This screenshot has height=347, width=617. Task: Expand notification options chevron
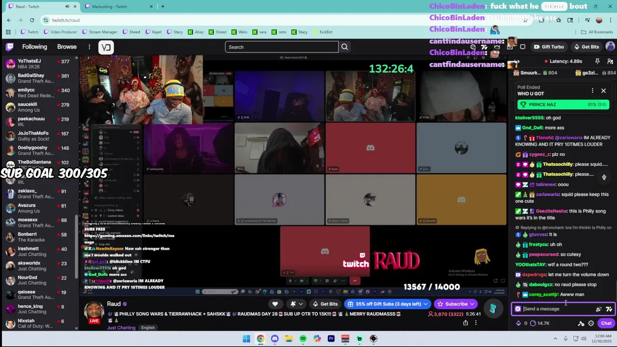click(301, 304)
